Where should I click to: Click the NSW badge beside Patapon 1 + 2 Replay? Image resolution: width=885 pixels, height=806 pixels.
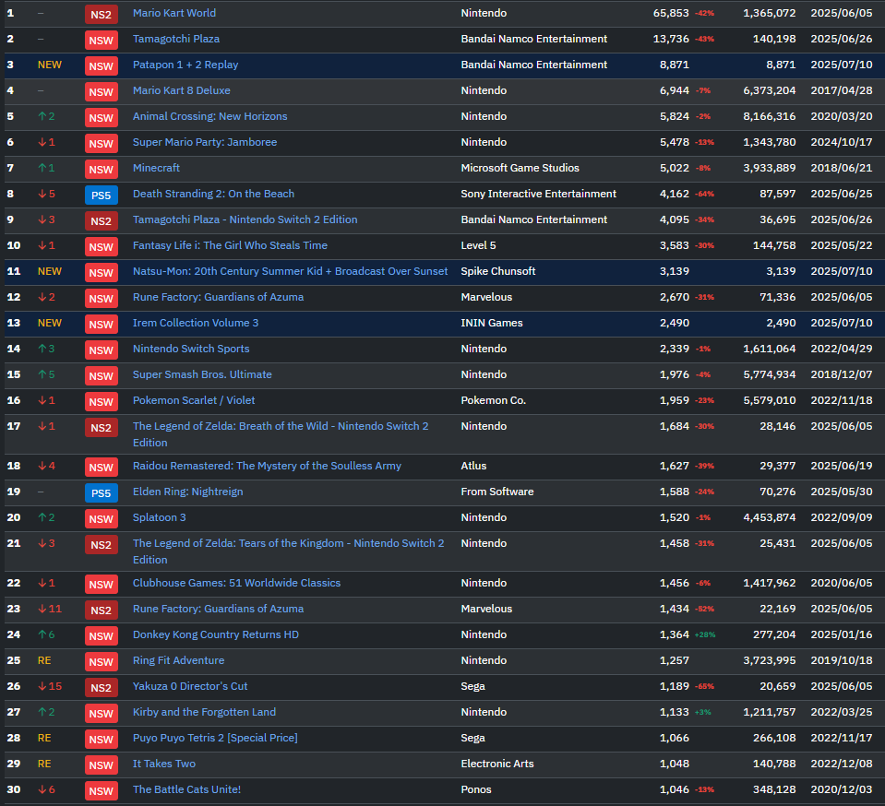pyautogui.click(x=101, y=66)
